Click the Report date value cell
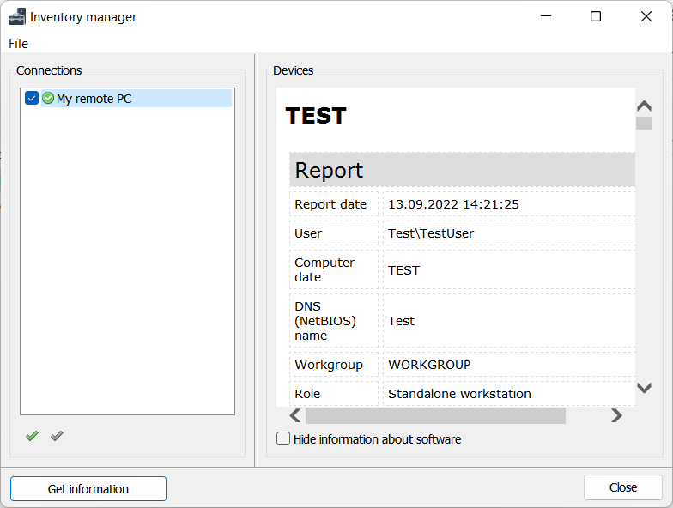 pyautogui.click(x=453, y=204)
